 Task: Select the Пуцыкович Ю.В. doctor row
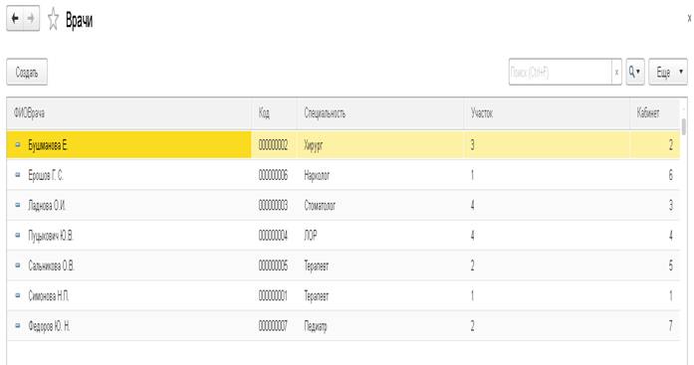pyautogui.click(x=343, y=236)
